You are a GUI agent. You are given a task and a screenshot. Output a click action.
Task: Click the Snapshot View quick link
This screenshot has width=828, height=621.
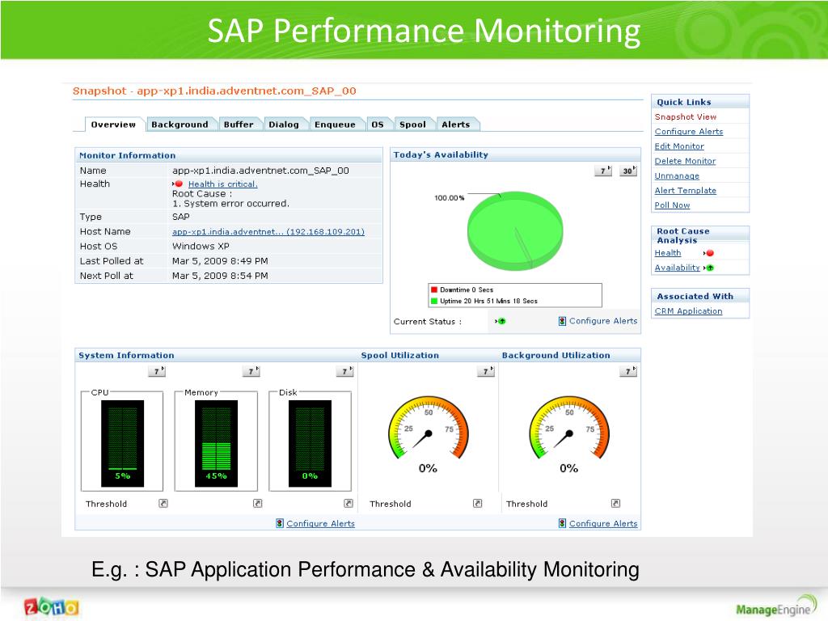pyautogui.click(x=686, y=116)
